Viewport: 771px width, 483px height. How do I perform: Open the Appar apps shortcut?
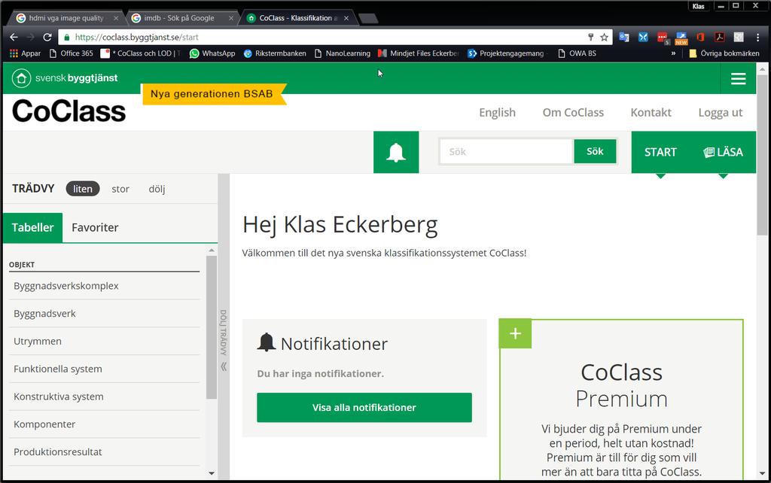coord(25,53)
